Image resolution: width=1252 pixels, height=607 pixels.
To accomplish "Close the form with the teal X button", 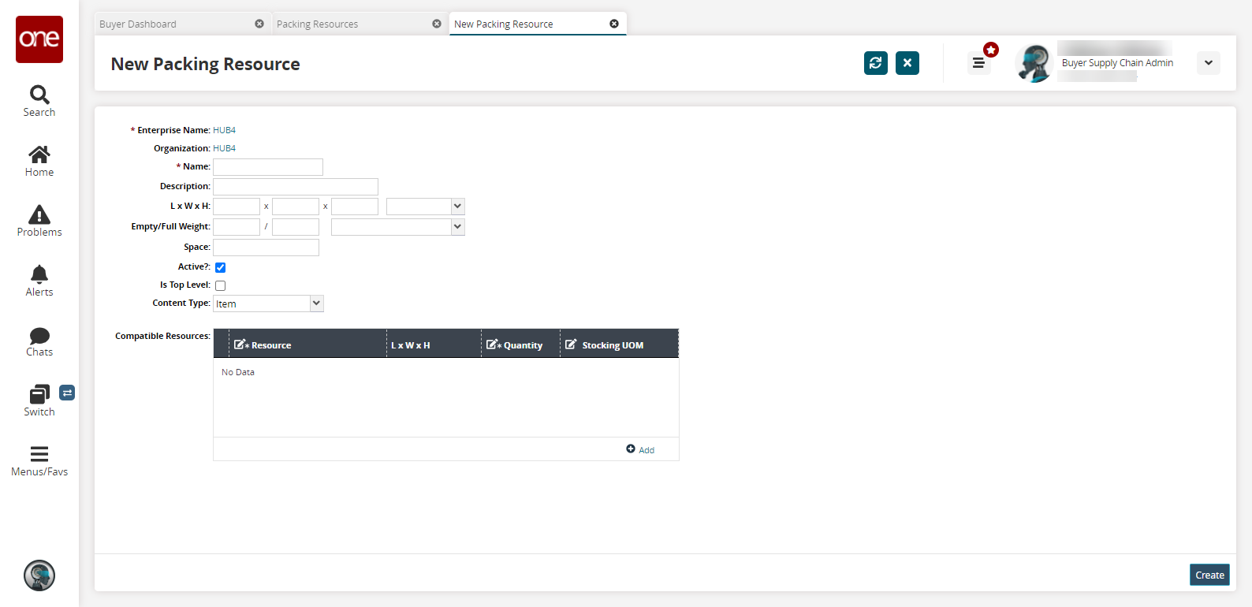I will coord(907,63).
